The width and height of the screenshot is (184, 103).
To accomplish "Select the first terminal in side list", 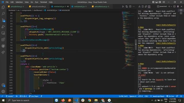I will click(x=181, y=10).
